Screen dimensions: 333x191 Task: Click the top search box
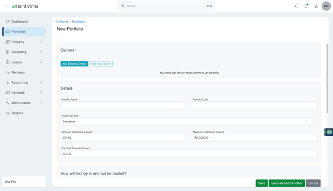166,6
